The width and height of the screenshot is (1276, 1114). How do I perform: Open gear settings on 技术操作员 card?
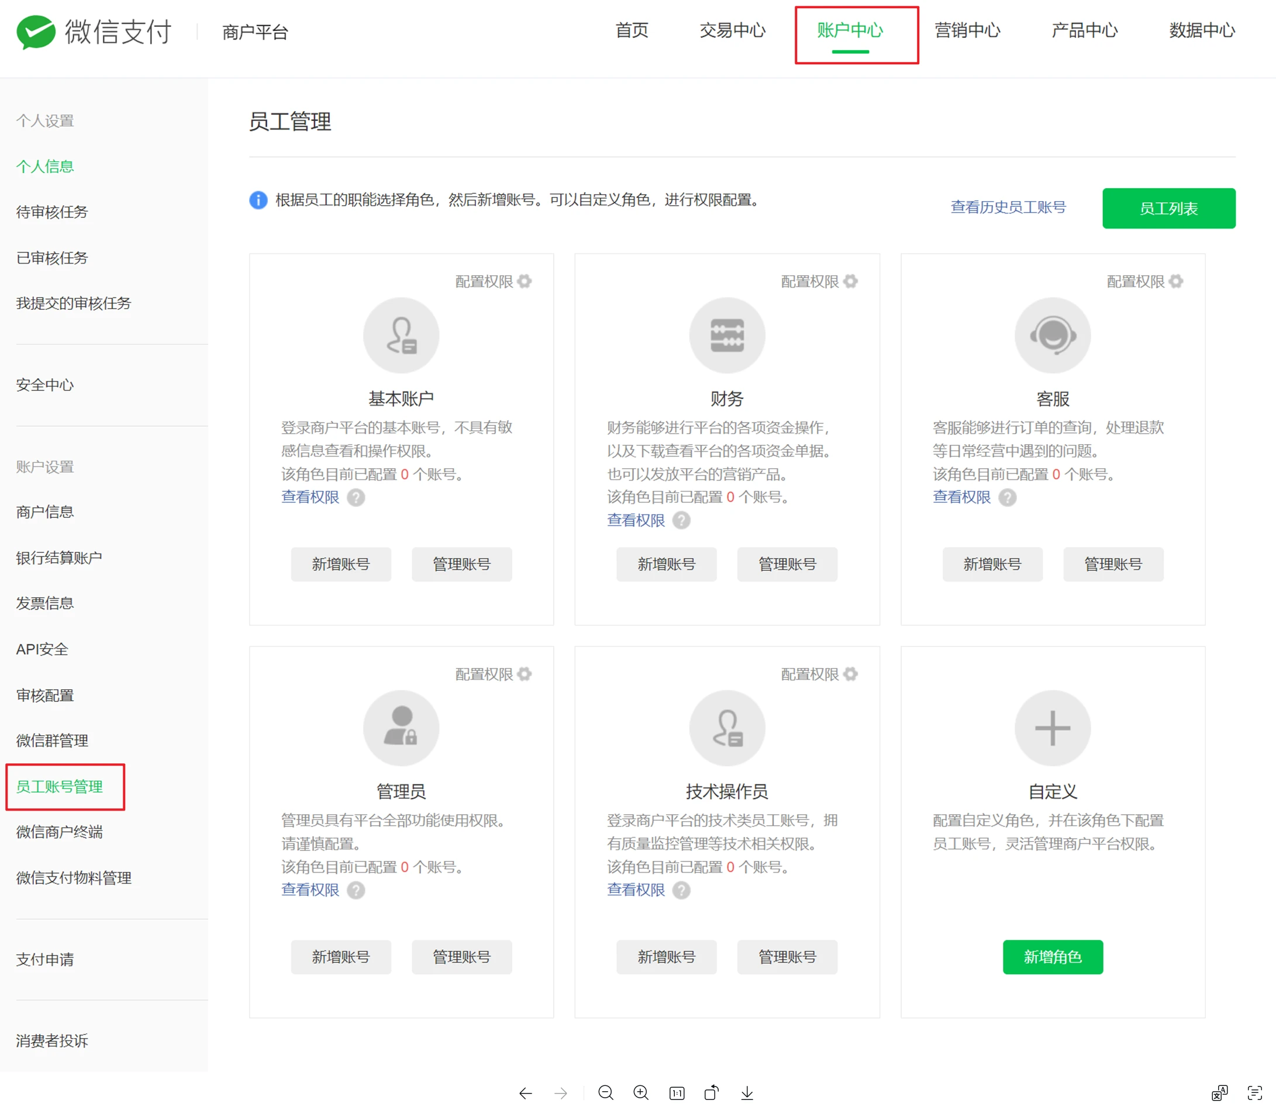pyautogui.click(x=851, y=674)
